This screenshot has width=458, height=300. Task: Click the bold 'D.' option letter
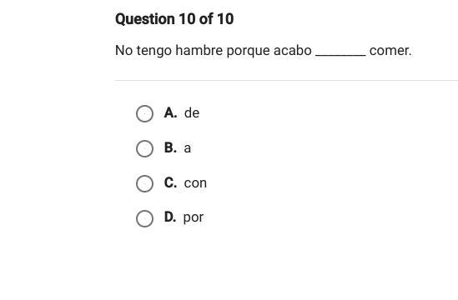170,217
